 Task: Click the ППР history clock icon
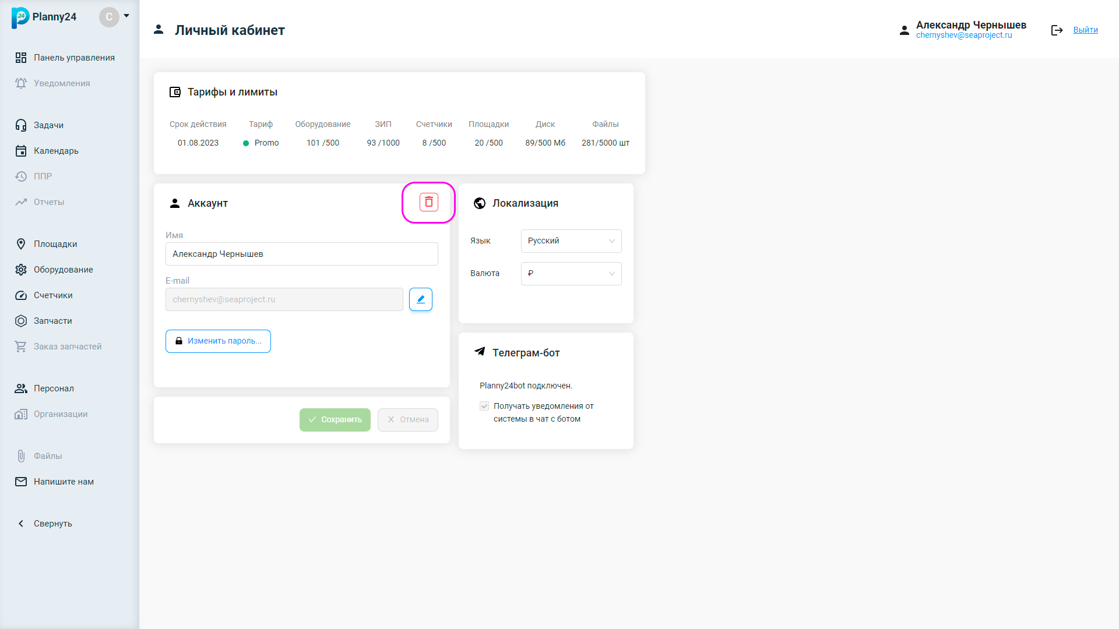(x=21, y=176)
